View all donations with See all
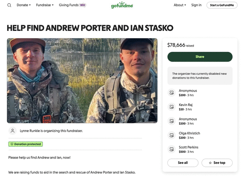Screen dimensions: 241x176 pos(183,163)
